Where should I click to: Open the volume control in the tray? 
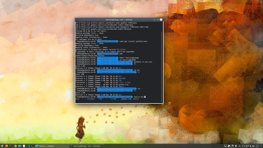[236, 146]
